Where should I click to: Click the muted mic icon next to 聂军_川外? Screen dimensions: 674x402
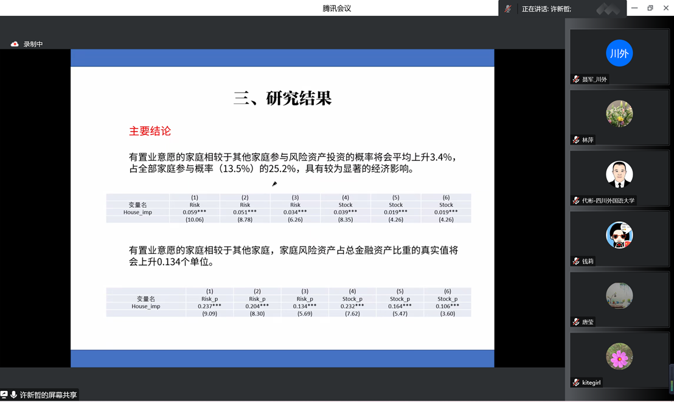(x=576, y=79)
